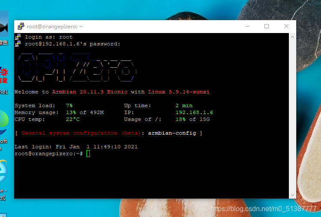Click the vertical scrollbar track in terminal
The image size is (321, 217).
pyautogui.click(x=292, y=116)
